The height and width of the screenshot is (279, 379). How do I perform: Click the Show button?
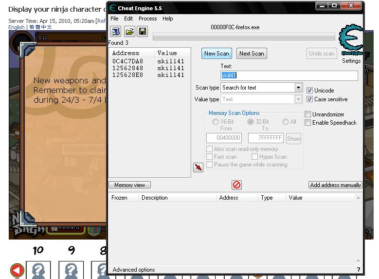pyautogui.click(x=294, y=139)
